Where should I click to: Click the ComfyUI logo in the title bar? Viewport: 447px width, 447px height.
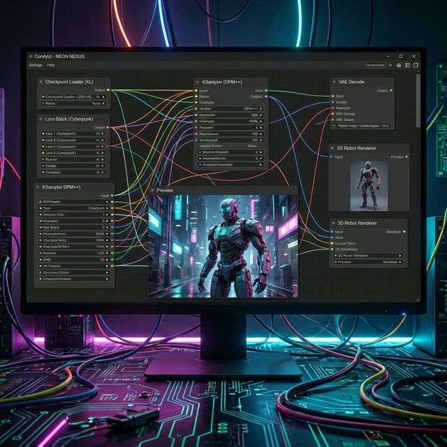(31, 57)
